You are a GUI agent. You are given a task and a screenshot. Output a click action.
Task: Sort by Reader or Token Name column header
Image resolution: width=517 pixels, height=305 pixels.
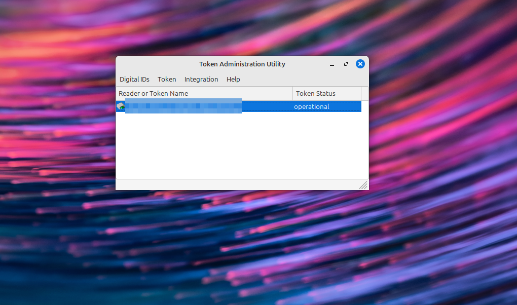point(204,94)
